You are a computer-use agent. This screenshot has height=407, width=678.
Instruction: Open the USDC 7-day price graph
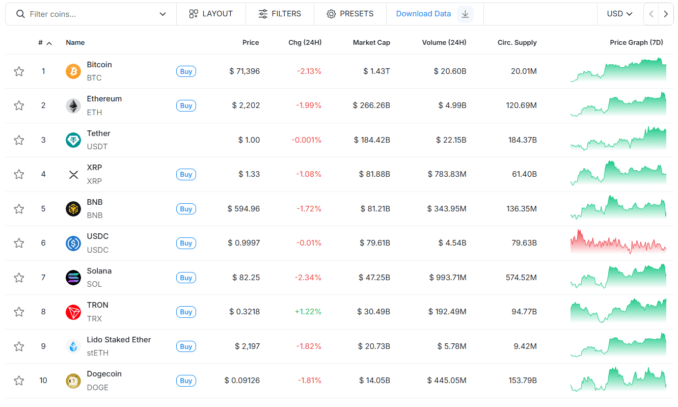(x=618, y=242)
